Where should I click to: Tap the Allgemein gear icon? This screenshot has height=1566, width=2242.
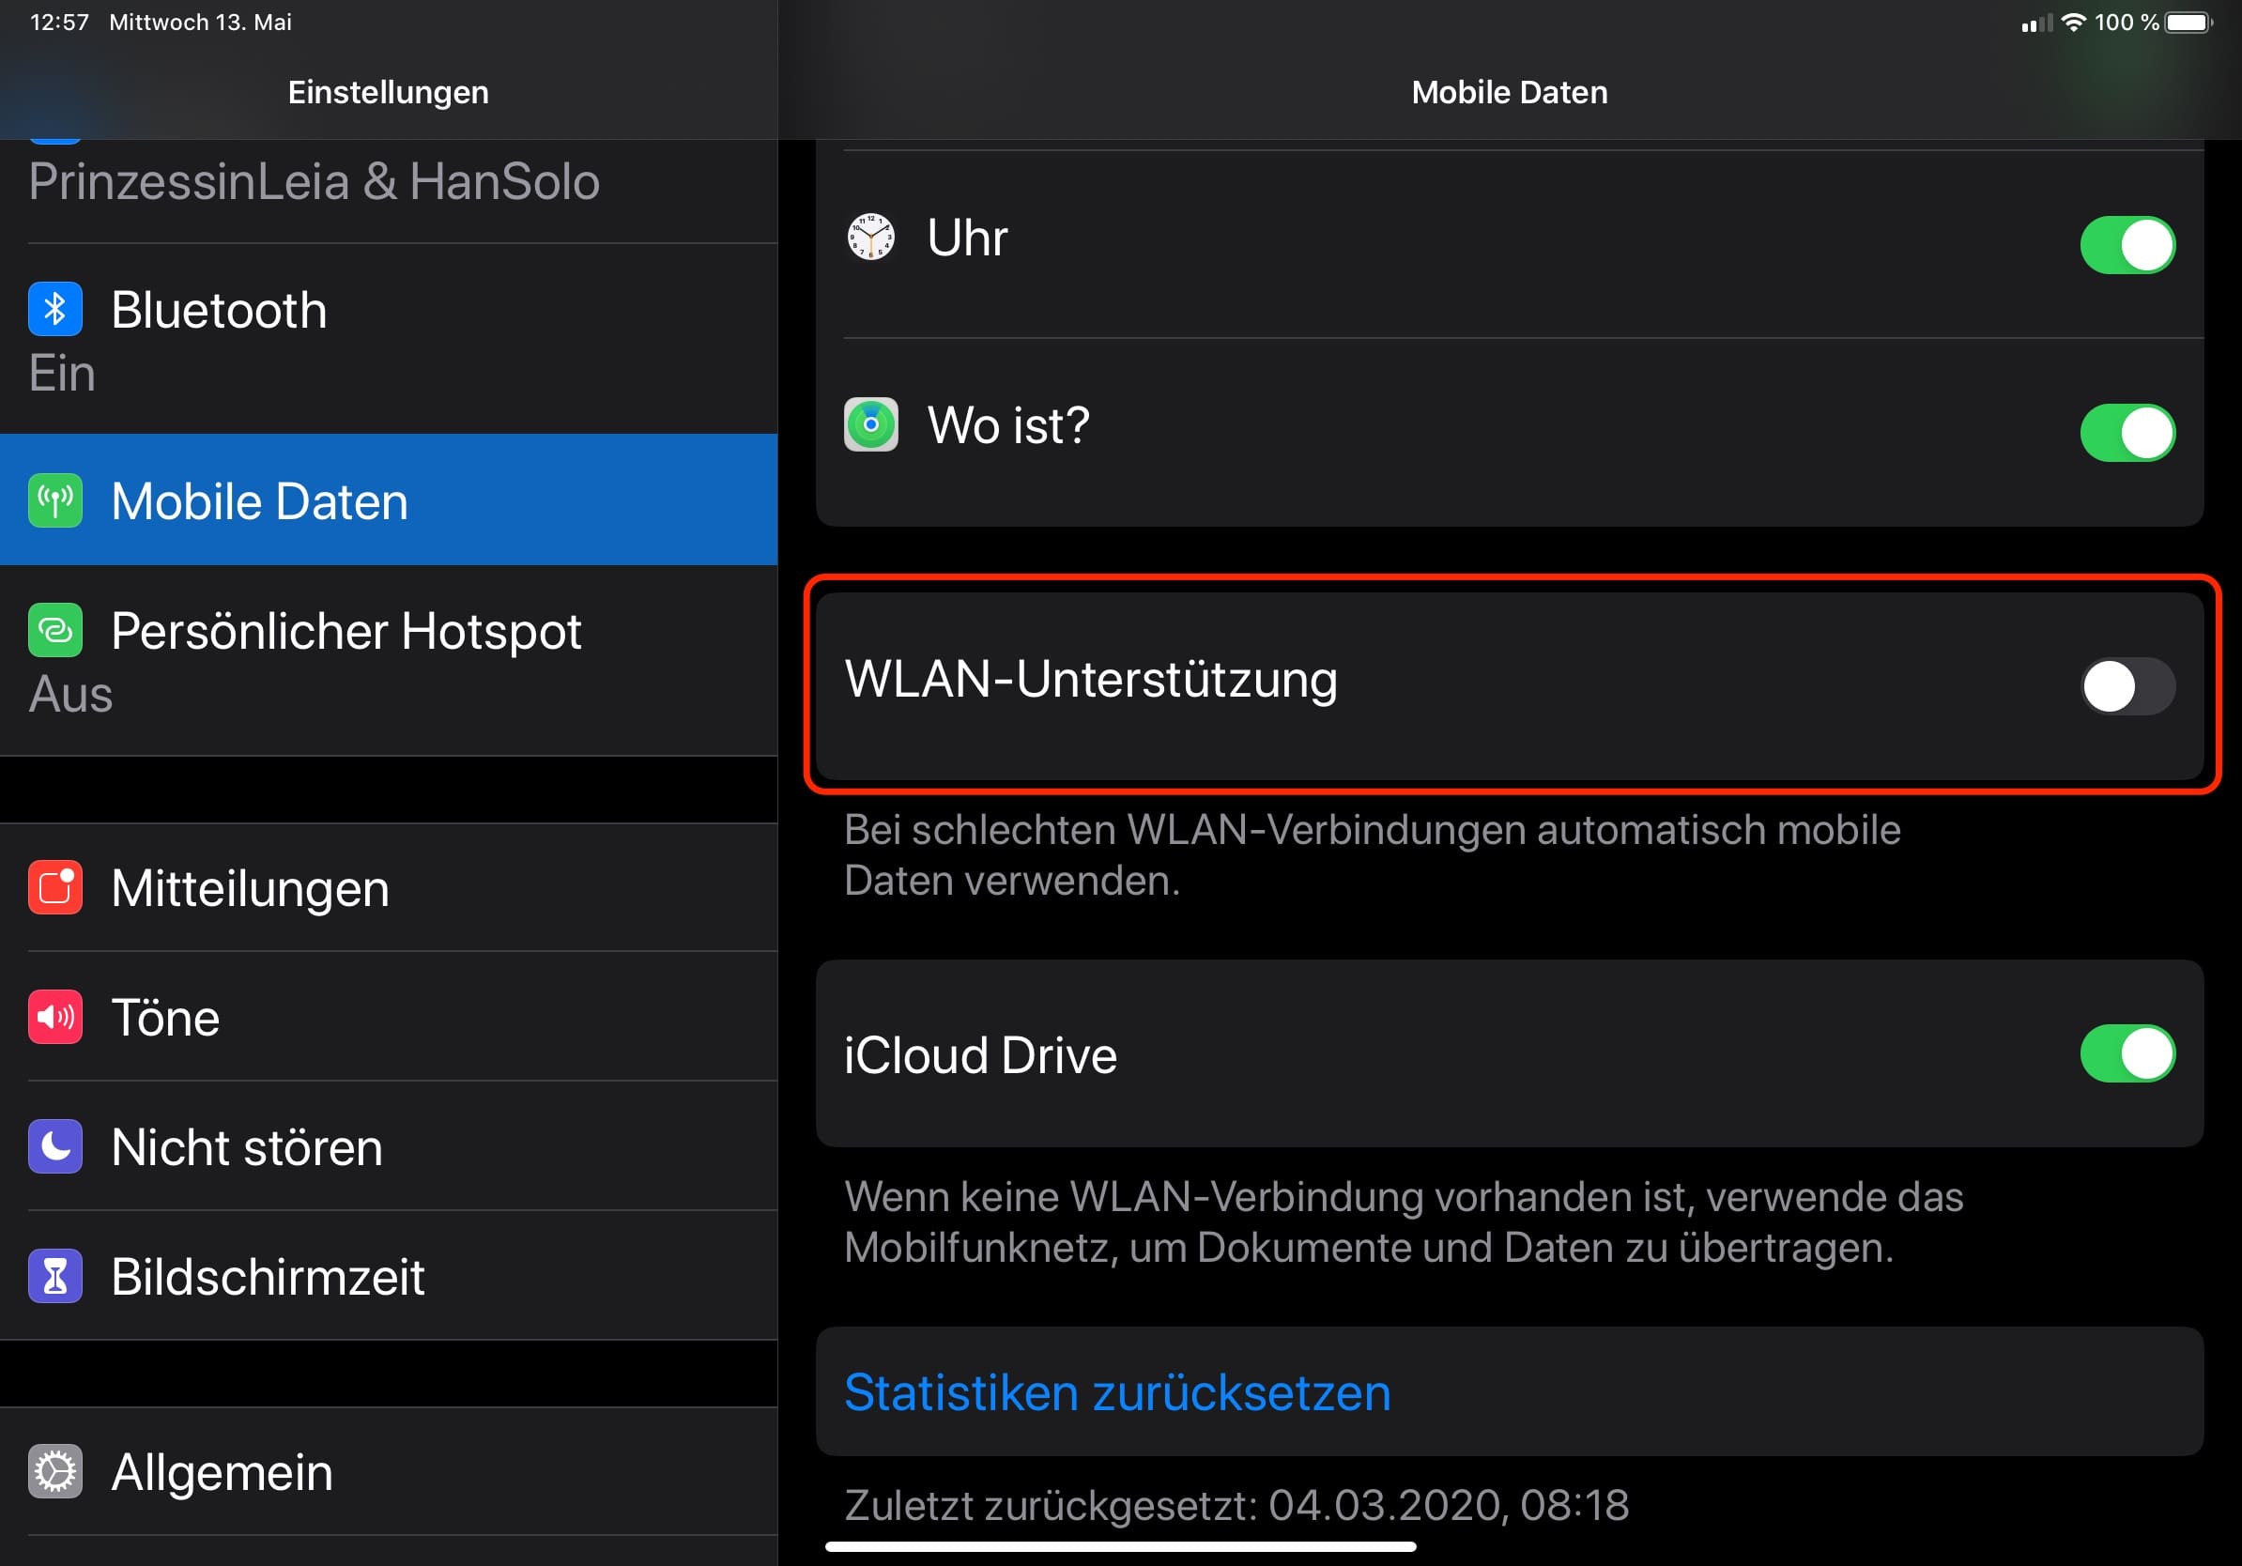click(54, 1471)
